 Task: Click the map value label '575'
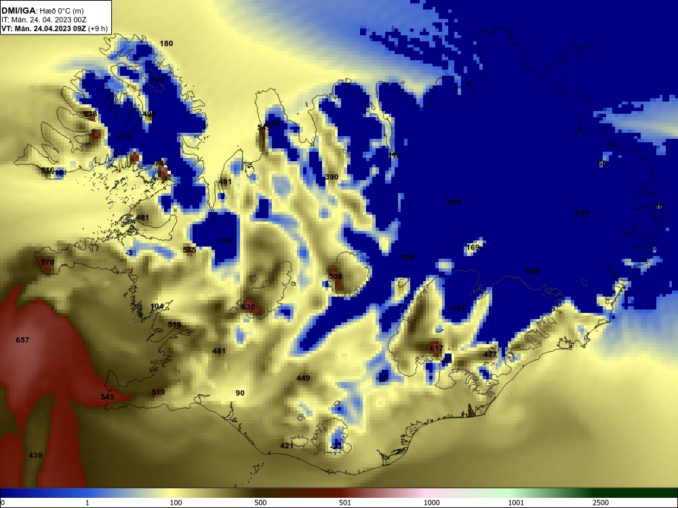point(189,250)
